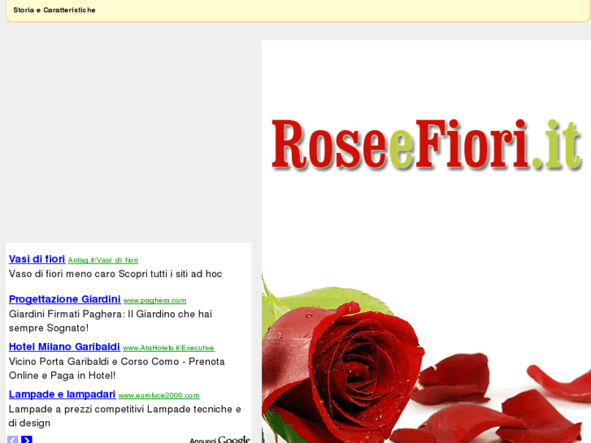
Task: Show previous ads with left arrow icon
Action: click(13, 440)
